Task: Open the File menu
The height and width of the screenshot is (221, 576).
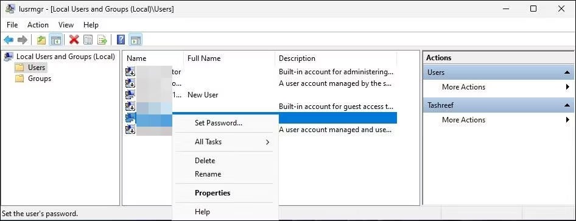Action: 12,25
